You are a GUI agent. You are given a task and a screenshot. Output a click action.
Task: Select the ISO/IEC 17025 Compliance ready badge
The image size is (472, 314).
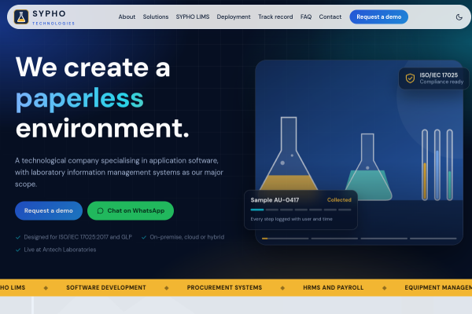coord(433,78)
